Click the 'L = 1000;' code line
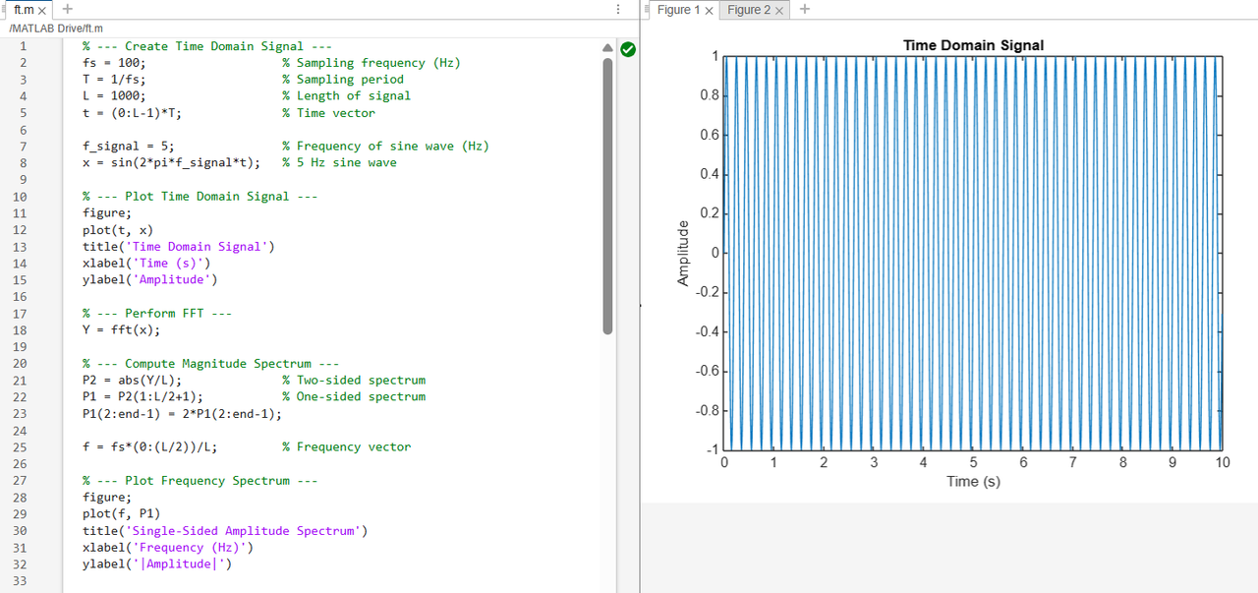 [x=114, y=96]
